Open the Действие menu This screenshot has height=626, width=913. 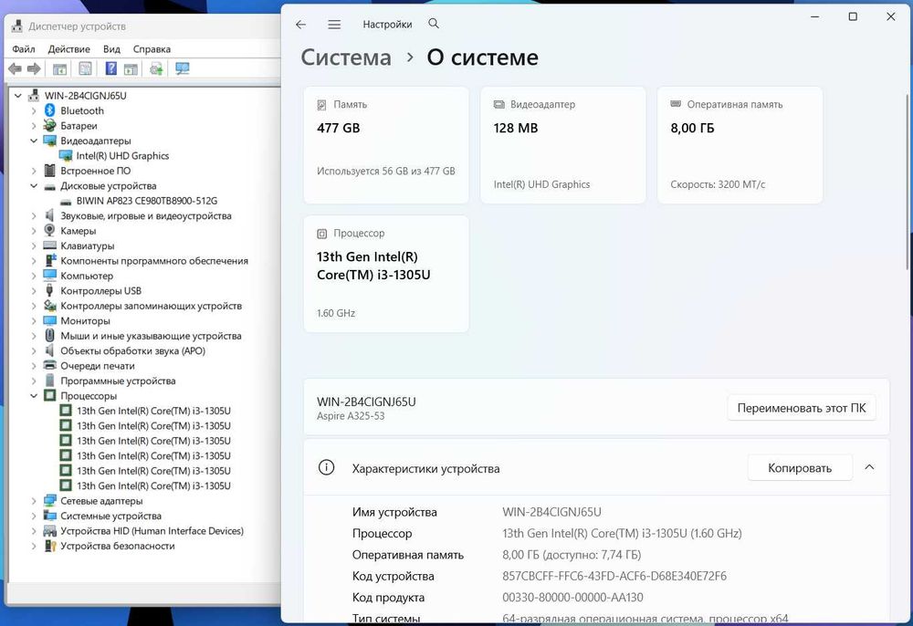pos(68,49)
